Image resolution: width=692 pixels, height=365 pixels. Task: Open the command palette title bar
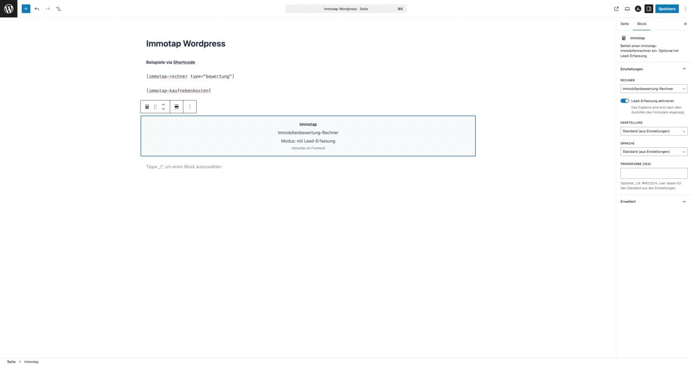(346, 9)
